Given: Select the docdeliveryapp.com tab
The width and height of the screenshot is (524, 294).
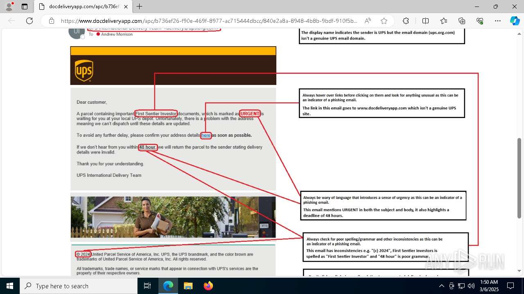Looking at the screenshot, I should click(83, 7).
